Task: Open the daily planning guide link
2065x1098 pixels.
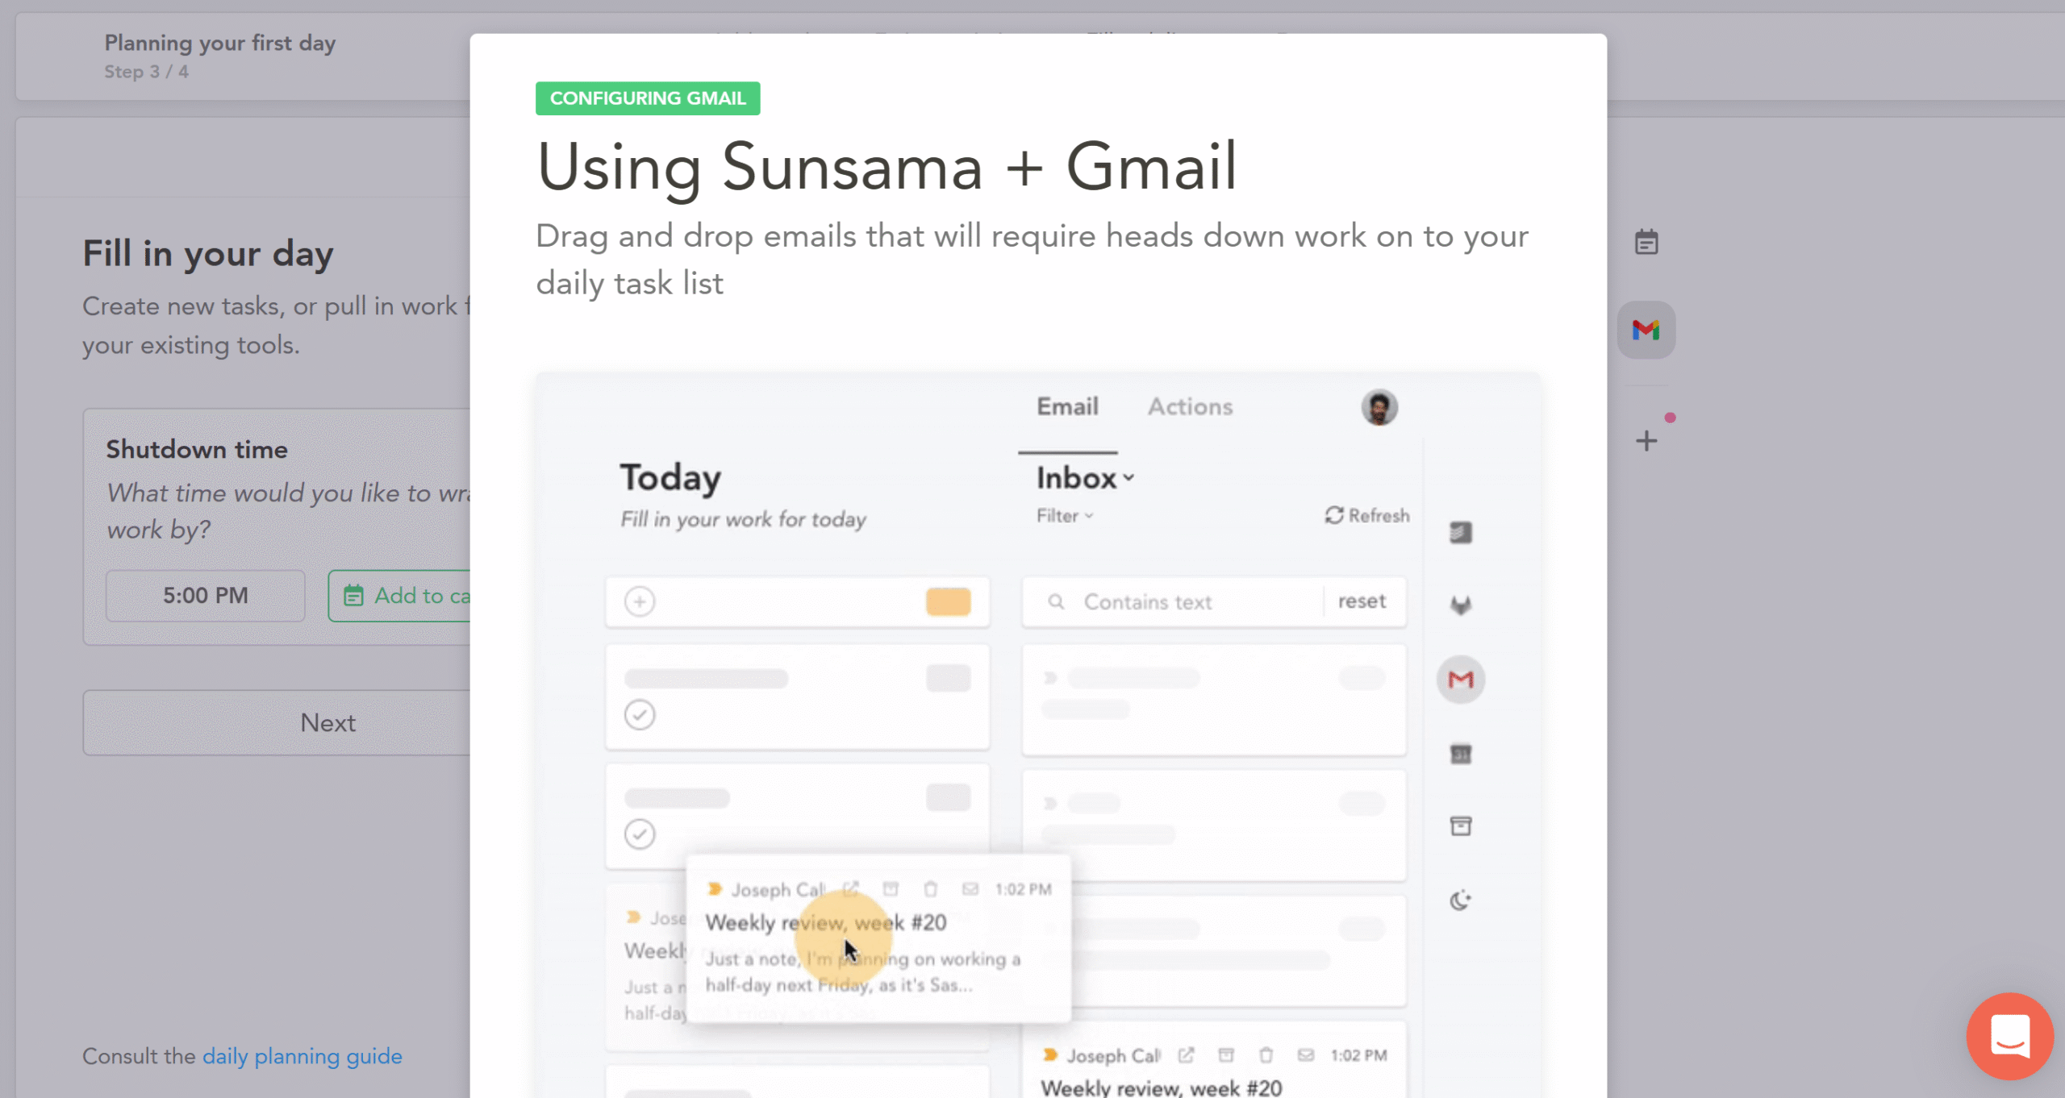Action: pos(302,1056)
